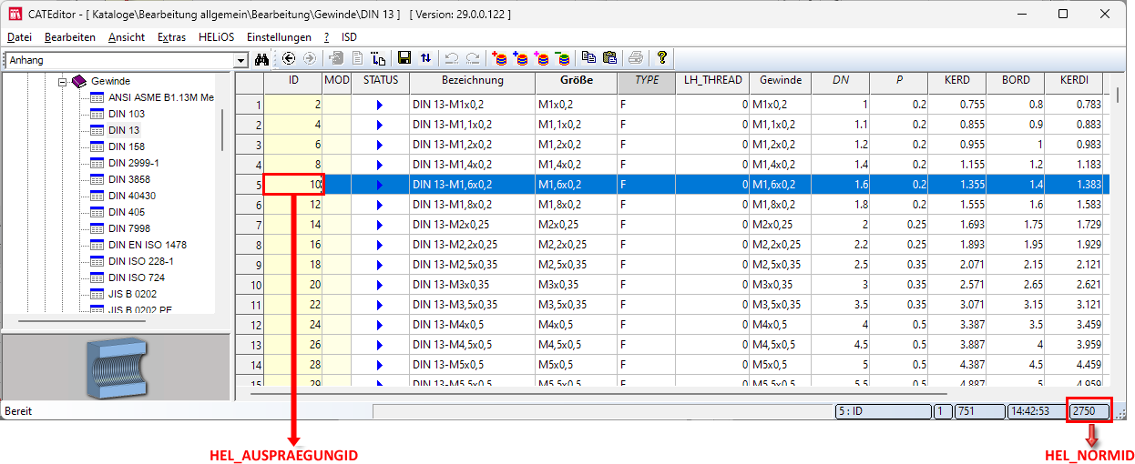1135x464 pixels.
Task: Click the copy icon in toolbar
Action: tap(589, 59)
